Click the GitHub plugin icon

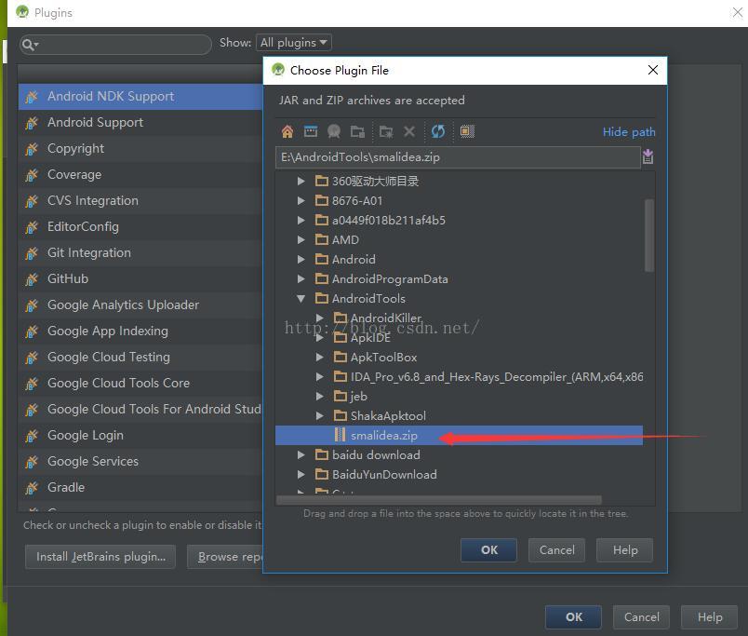pos(32,278)
